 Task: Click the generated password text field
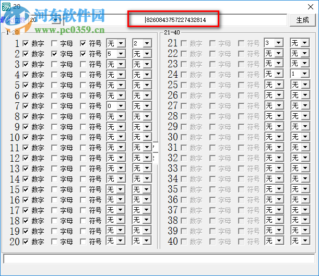(175, 20)
